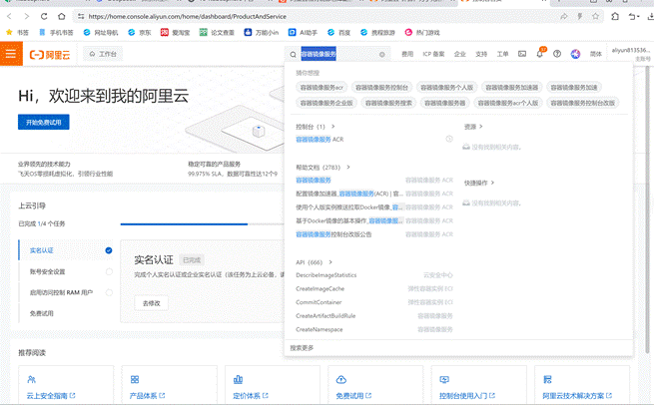Click the console search input field
Image resolution: width=654 pixels, height=405 pixels.
point(338,54)
